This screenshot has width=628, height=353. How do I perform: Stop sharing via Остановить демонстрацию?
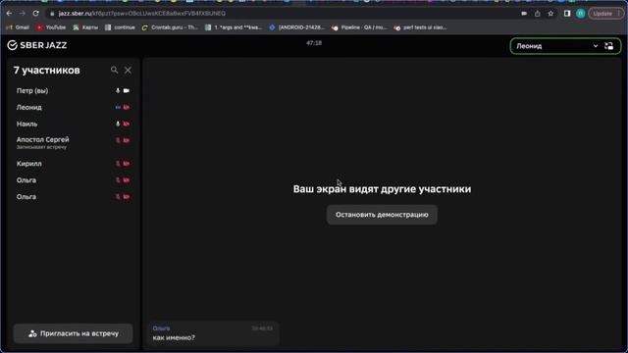382,215
